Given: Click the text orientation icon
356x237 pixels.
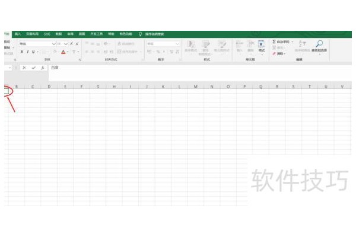Looking at the screenshot, I should click(x=106, y=43).
